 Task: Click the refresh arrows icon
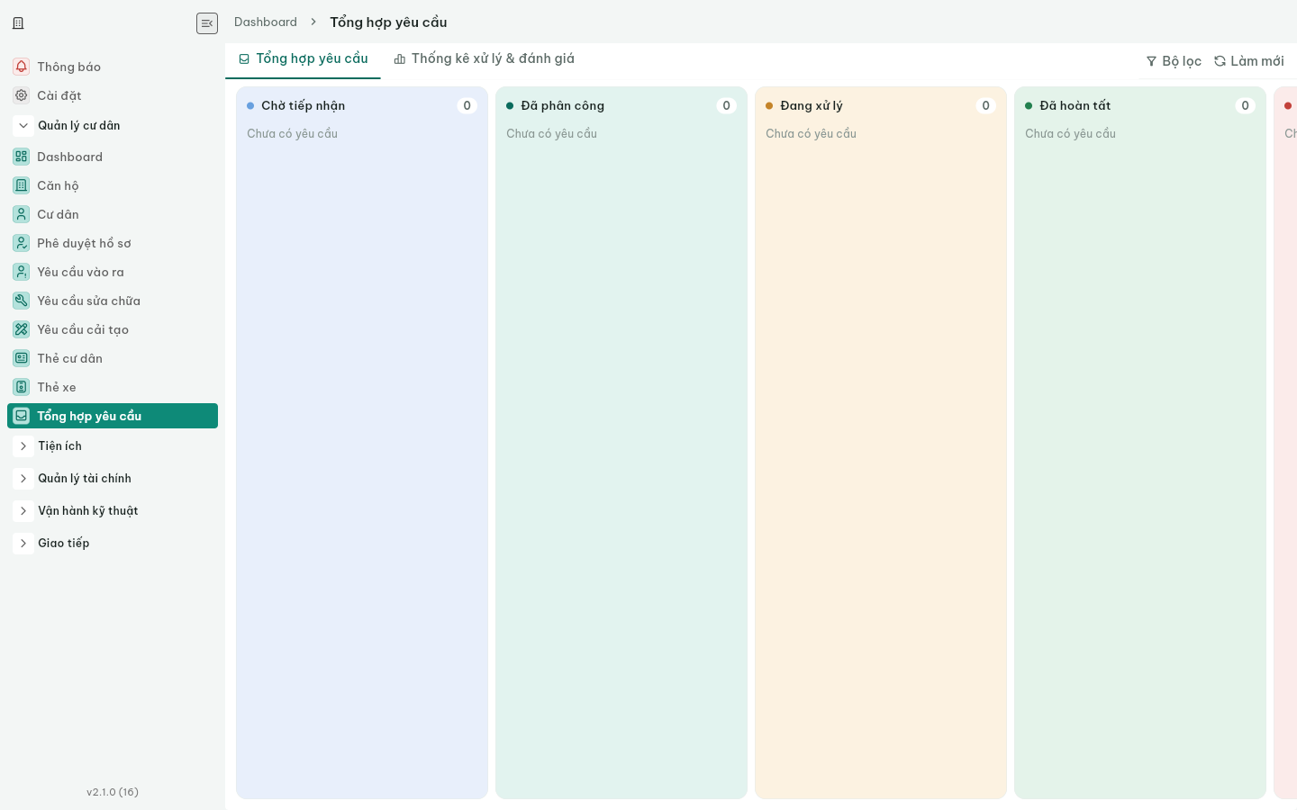coord(1220,61)
